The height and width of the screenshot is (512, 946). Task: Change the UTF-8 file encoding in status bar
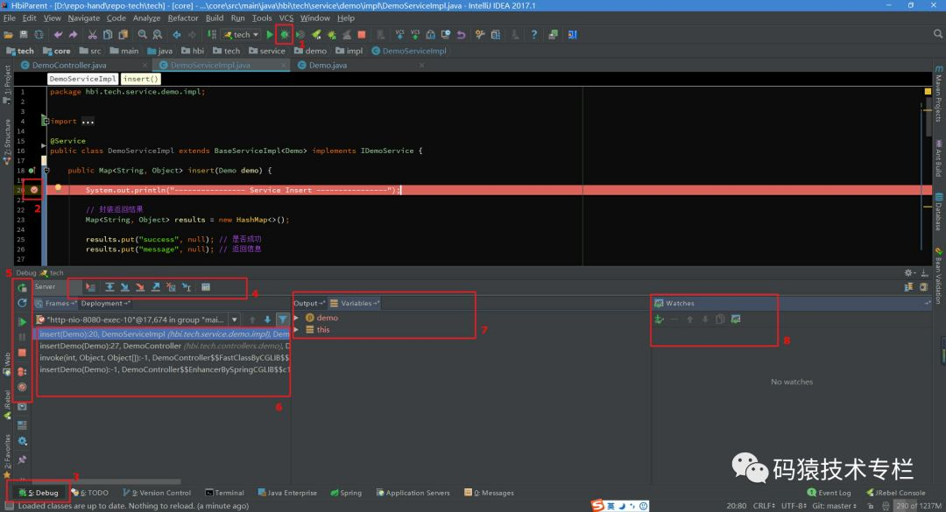coord(794,506)
